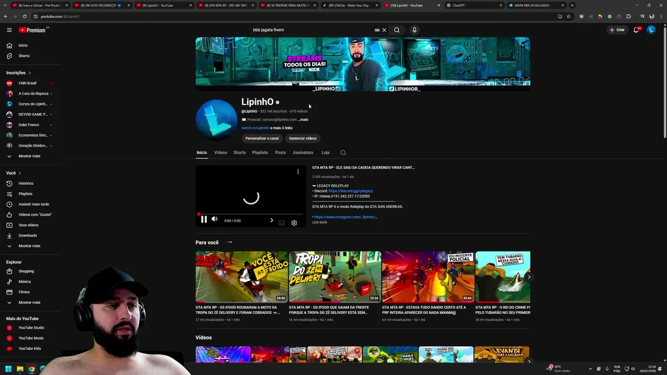Open YouTube Music link
This screenshot has height=375, width=667.
coord(30,338)
